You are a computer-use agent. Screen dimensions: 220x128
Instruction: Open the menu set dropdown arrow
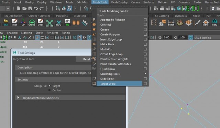8,9
